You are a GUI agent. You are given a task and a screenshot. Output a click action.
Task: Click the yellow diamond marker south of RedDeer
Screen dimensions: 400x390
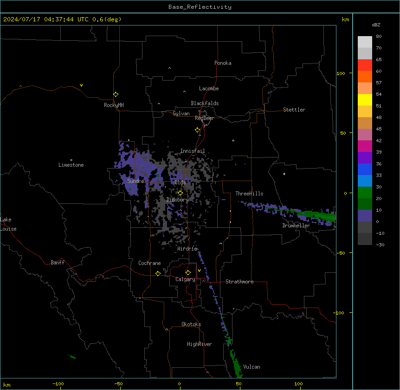197,130
